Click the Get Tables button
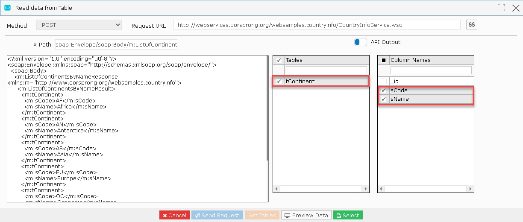 [262, 215]
